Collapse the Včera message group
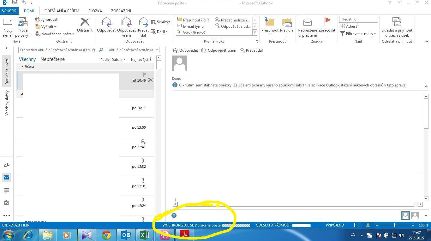The width and height of the screenshot is (431, 241). tap(22, 67)
